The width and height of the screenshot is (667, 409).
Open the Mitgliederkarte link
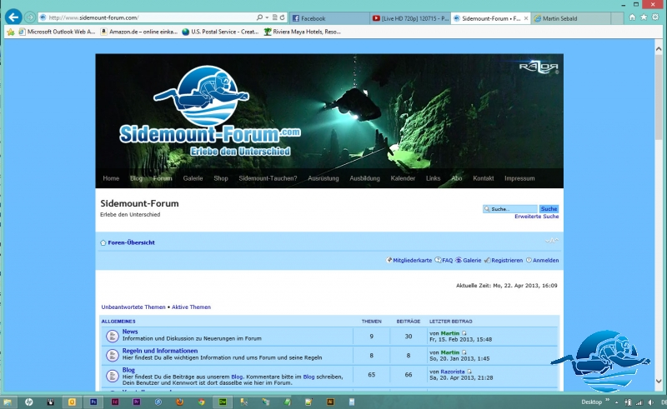coord(412,260)
